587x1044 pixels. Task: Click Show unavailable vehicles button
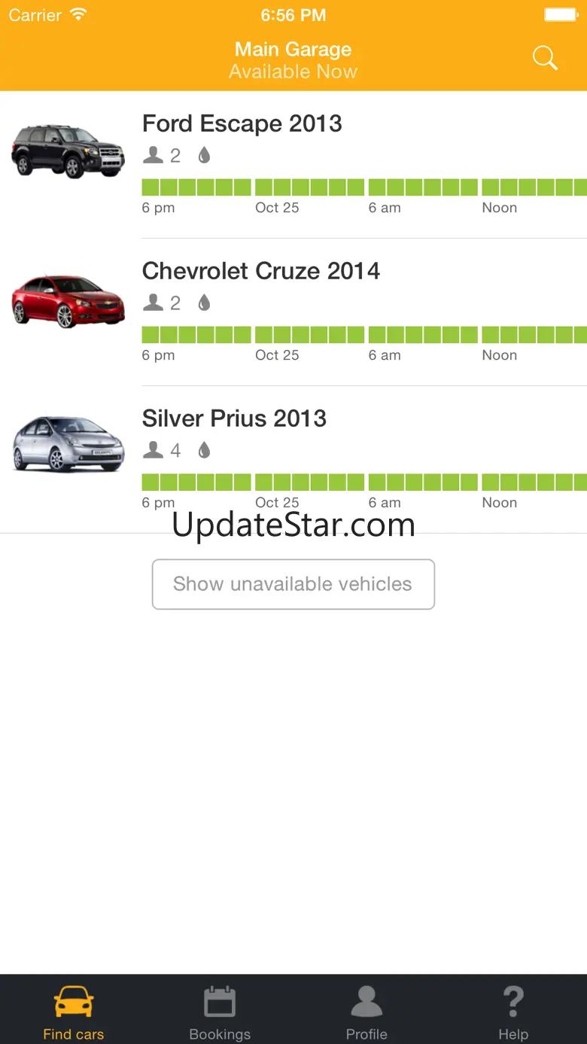click(293, 584)
